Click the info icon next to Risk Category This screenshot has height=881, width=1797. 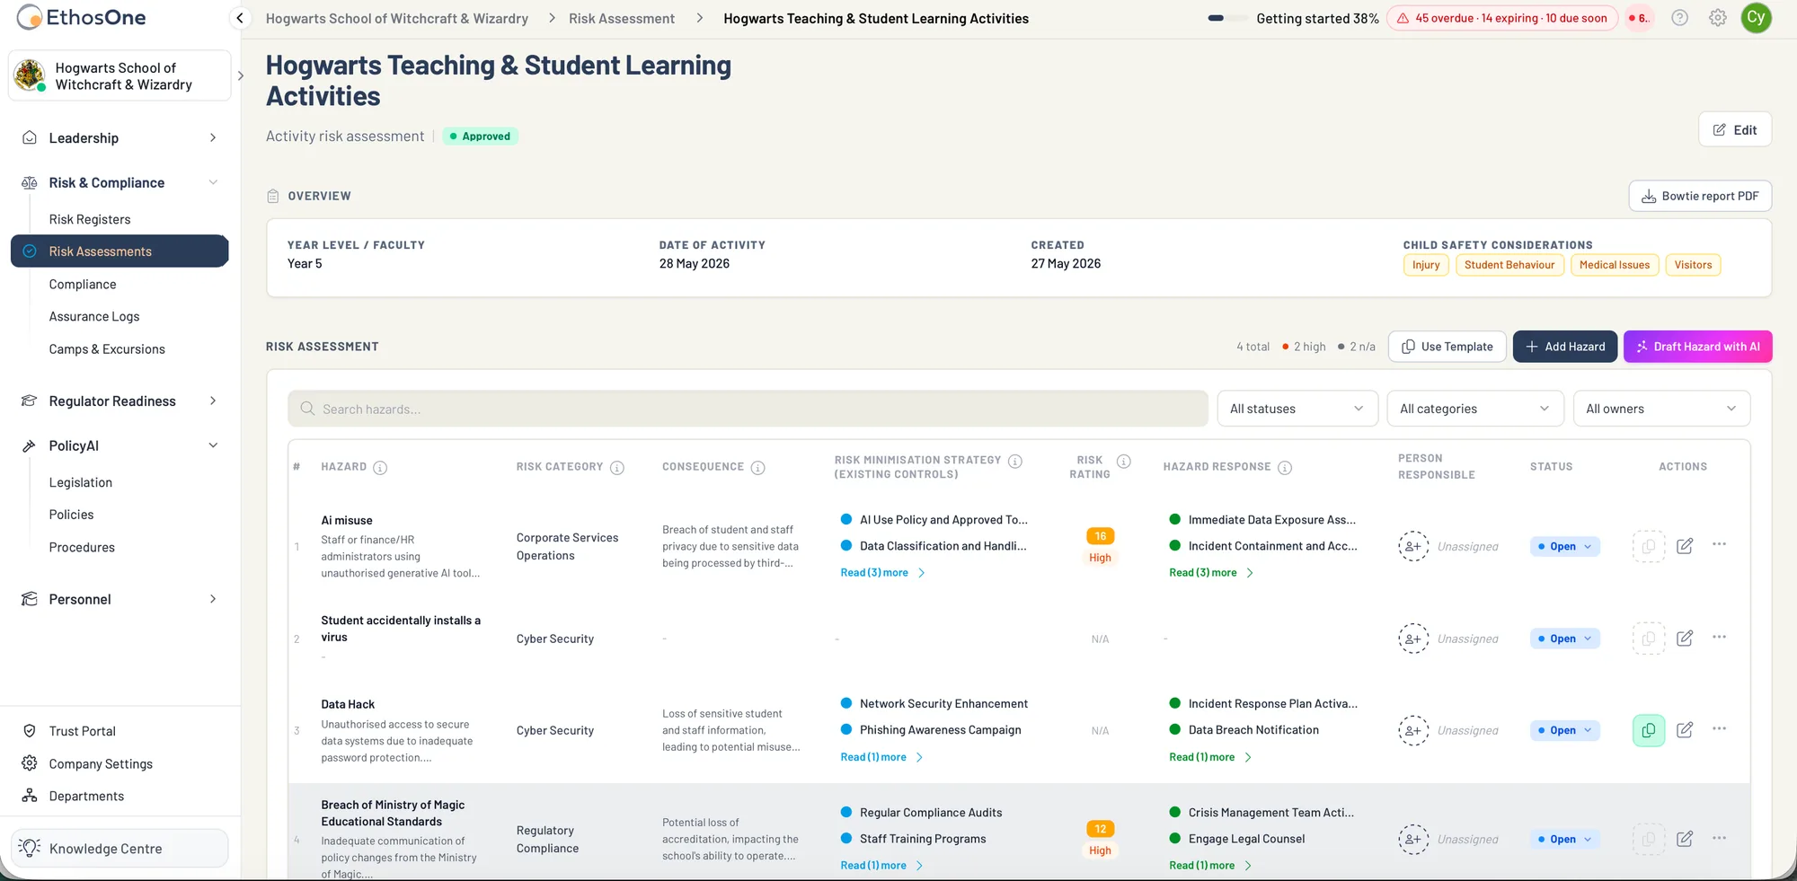click(617, 467)
